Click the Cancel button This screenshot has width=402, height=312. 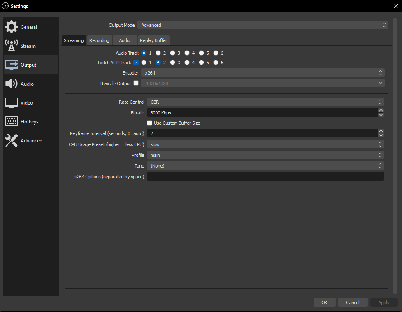353,302
